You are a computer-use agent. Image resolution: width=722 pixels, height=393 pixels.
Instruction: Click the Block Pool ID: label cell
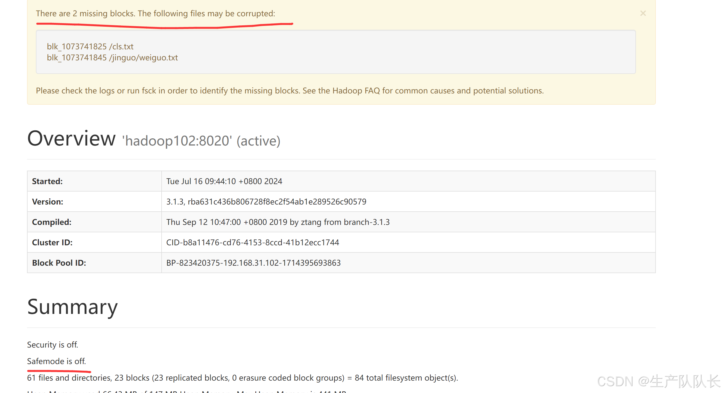(x=94, y=263)
